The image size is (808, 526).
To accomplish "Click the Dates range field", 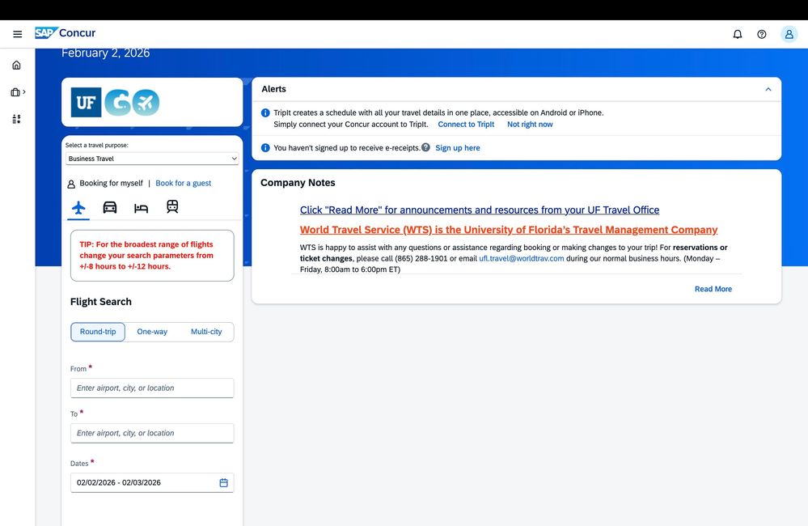I will [152, 482].
